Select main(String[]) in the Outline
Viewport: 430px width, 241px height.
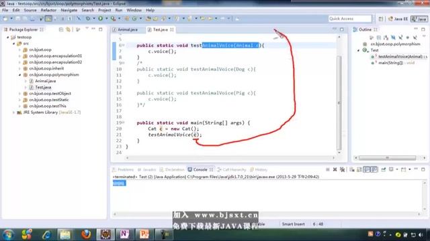pos(394,63)
